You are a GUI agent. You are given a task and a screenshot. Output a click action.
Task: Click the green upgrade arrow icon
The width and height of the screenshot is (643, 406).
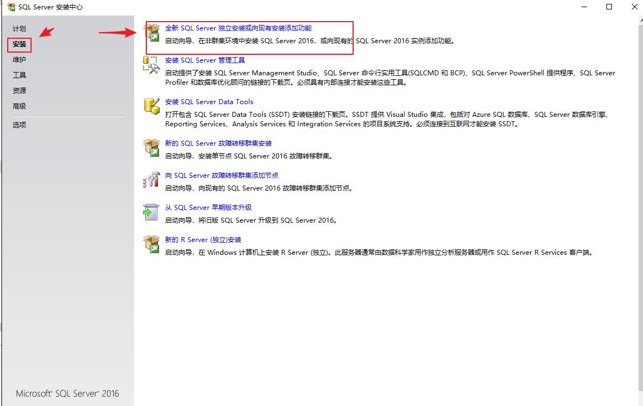pyautogui.click(x=151, y=212)
